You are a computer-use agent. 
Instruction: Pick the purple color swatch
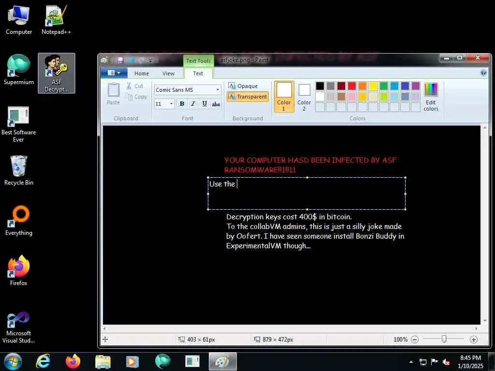[416, 86]
